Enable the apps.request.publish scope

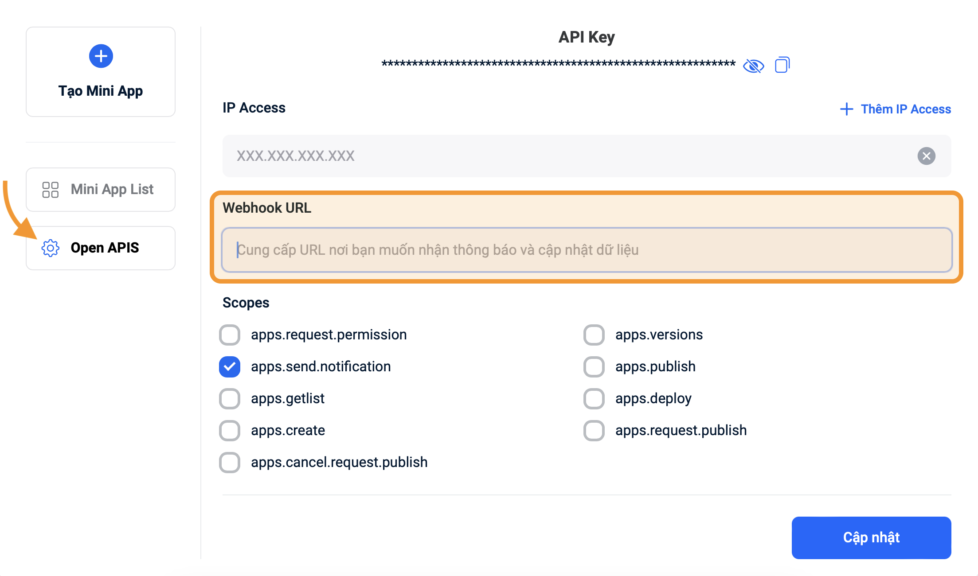(594, 431)
